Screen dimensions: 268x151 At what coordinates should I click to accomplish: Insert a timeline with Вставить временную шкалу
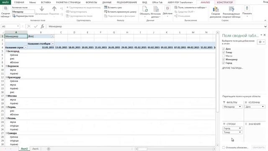[120, 12]
